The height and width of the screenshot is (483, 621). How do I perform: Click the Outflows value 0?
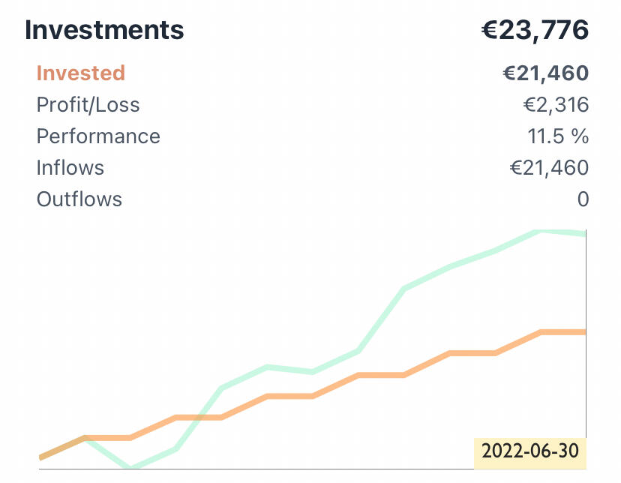click(x=583, y=199)
